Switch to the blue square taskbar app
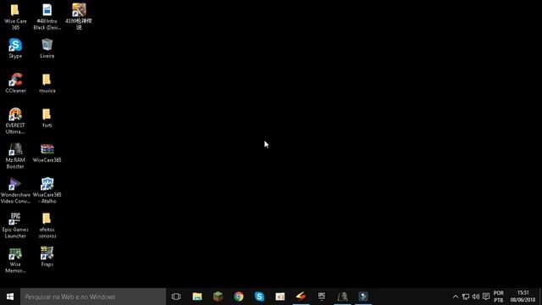The width and height of the screenshot is (542, 305). pyautogui.click(x=363, y=297)
